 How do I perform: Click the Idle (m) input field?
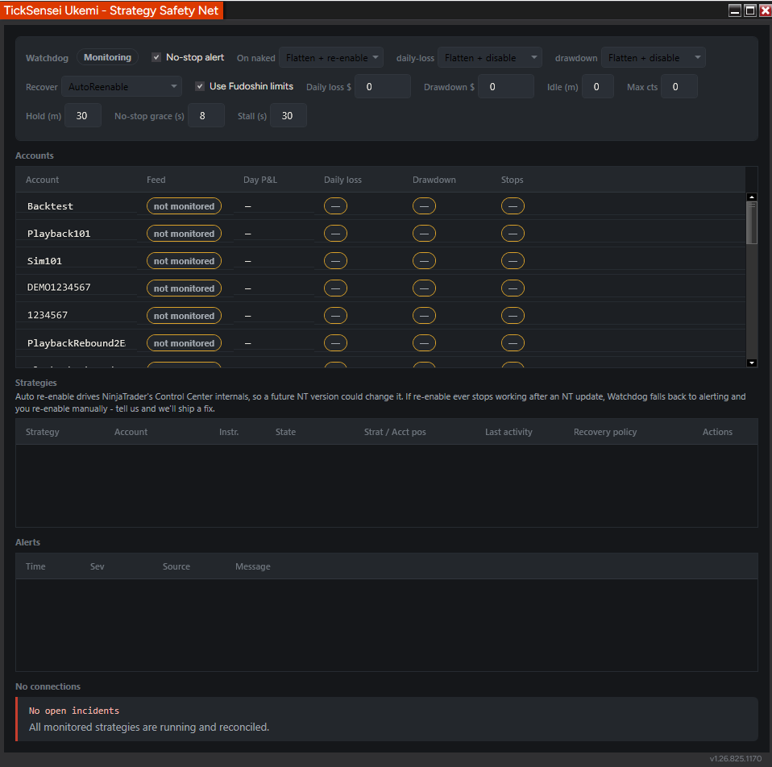pyautogui.click(x=597, y=87)
